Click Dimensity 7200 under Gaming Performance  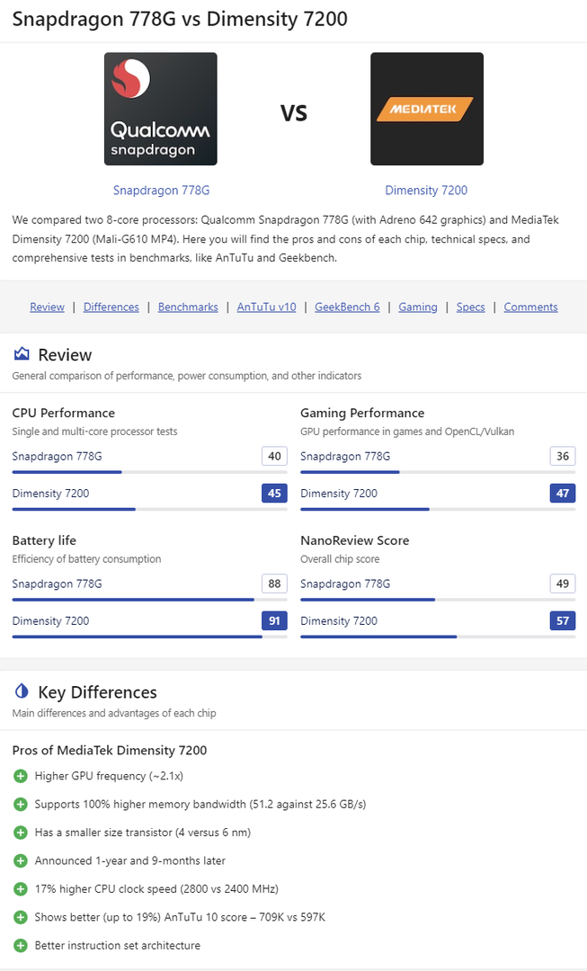[x=339, y=494]
